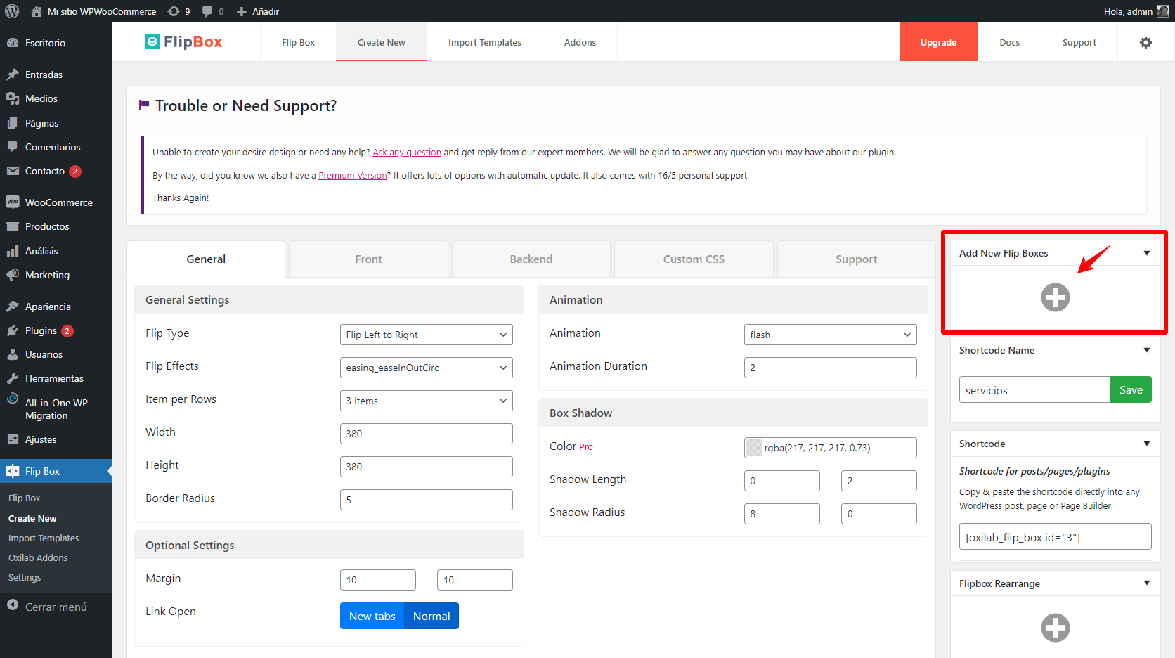The height and width of the screenshot is (658, 1175).
Task: Collapse the Shortcode Name panel
Action: coord(1146,350)
